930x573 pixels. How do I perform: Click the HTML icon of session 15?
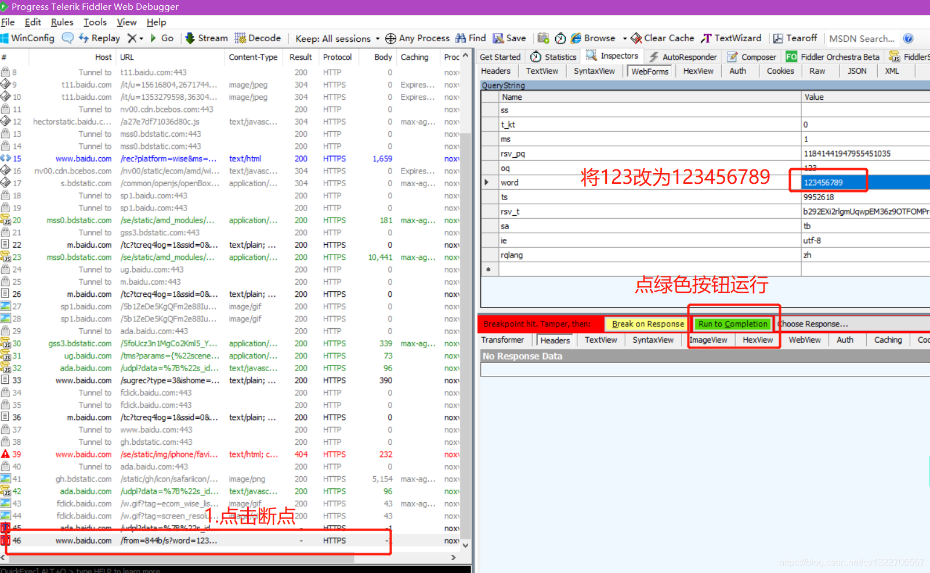(6, 158)
